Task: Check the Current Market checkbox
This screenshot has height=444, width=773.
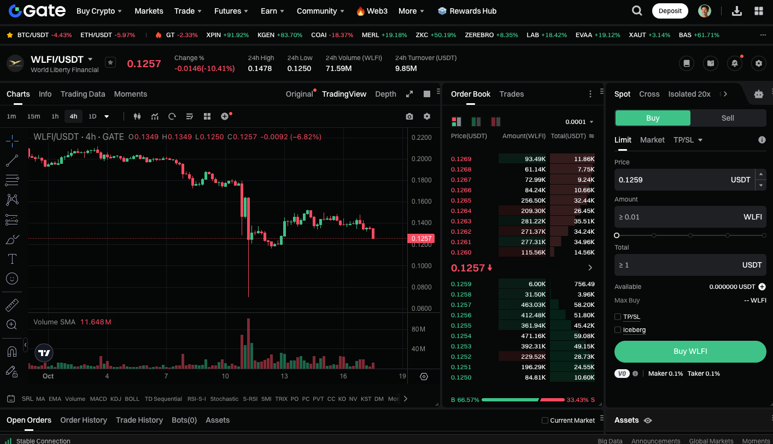Action: [544, 420]
